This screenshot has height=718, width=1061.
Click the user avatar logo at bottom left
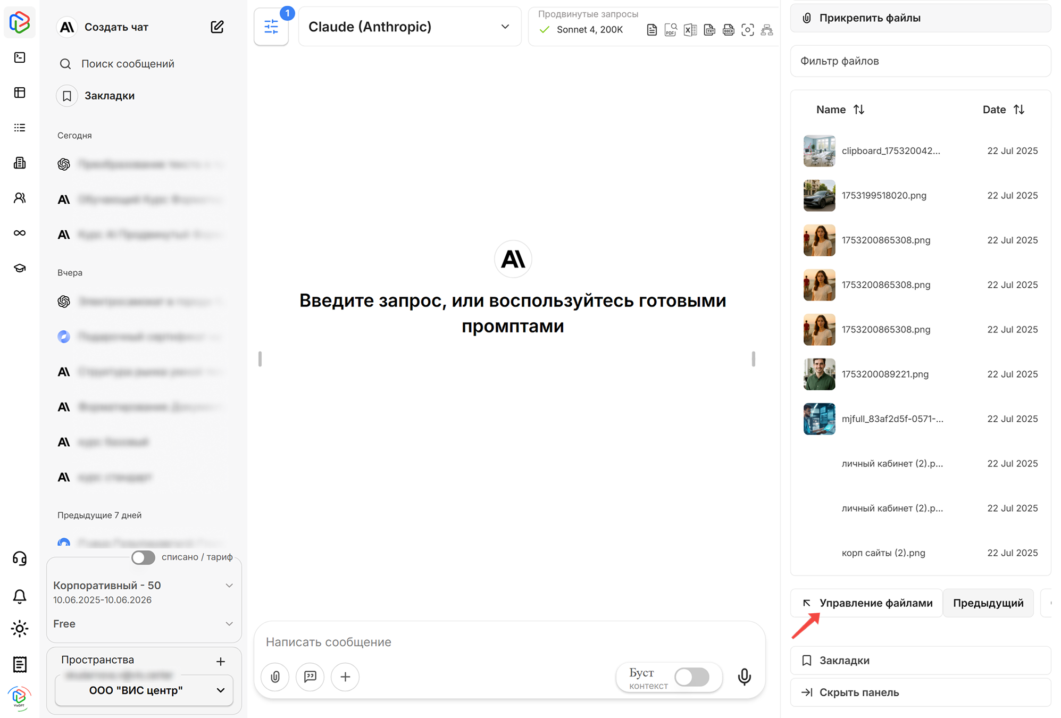[20, 697]
